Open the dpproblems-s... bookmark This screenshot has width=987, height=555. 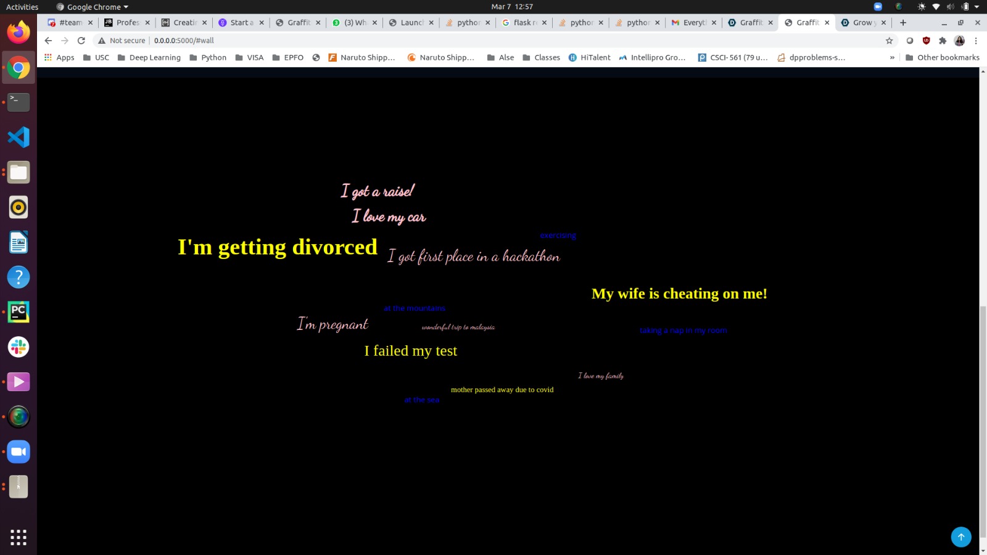(811, 57)
